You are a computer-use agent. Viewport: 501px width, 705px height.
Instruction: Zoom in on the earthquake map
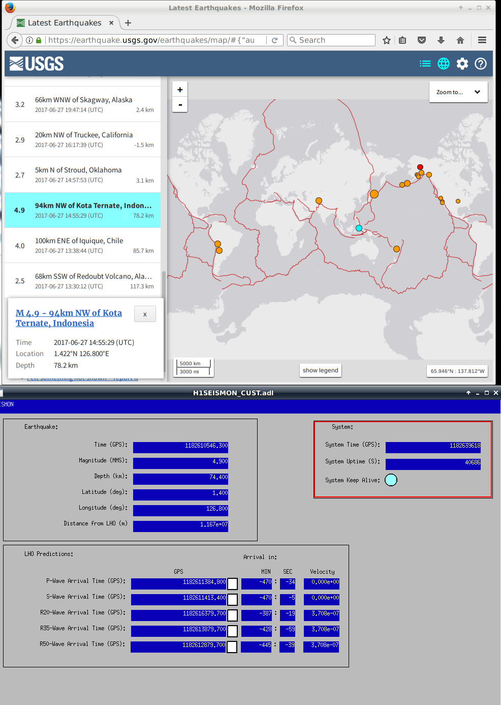tap(180, 90)
